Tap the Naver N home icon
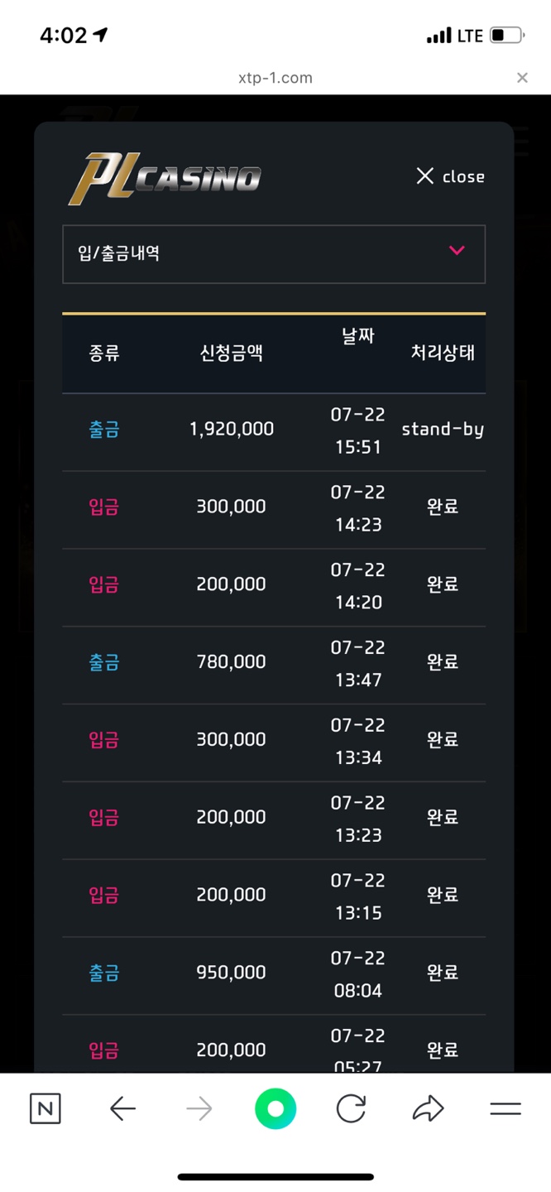This screenshot has height=1192, width=551. (x=45, y=1108)
